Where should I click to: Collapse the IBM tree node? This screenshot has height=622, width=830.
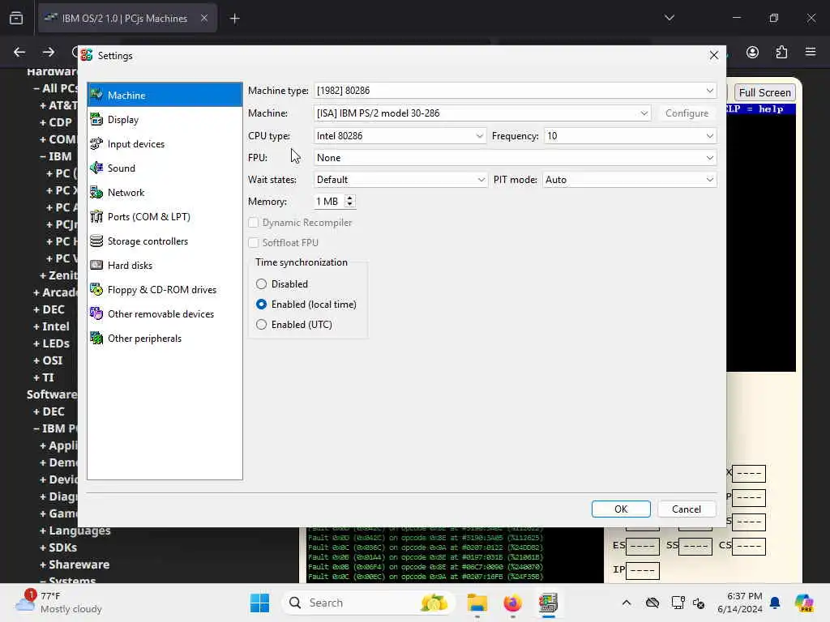[x=43, y=156]
